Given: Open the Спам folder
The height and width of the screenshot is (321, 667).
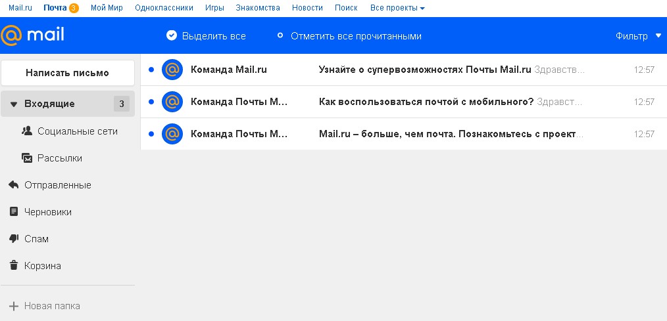Looking at the screenshot, I should (x=36, y=239).
